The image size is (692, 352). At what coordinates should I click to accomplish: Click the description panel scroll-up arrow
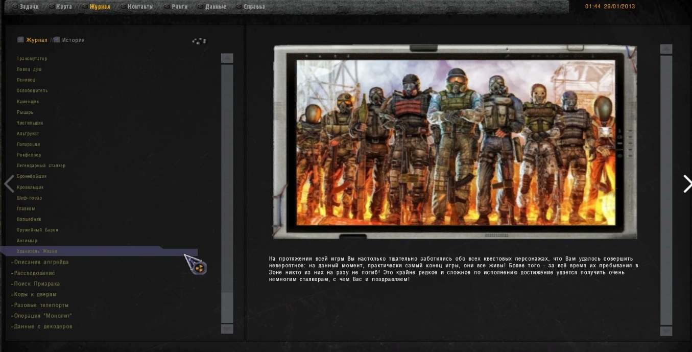[666, 49]
